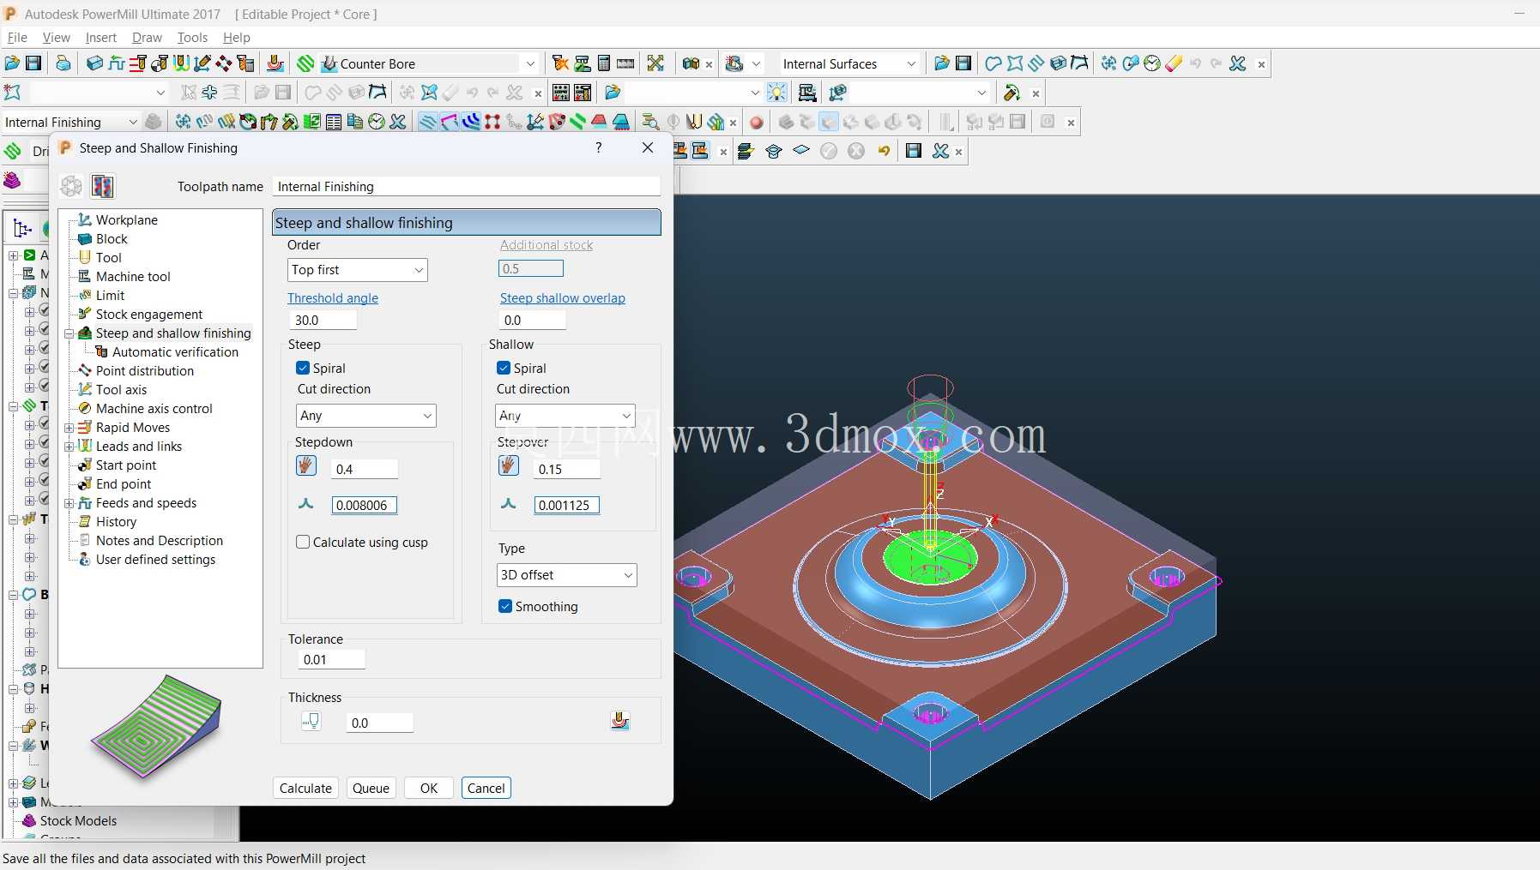This screenshot has height=870, width=1540.
Task: Expand the Leads and links tree node
Action: pyautogui.click(x=69, y=446)
